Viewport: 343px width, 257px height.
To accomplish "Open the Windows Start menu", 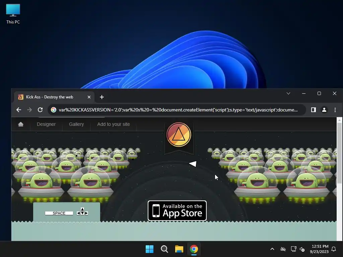I will (x=150, y=249).
